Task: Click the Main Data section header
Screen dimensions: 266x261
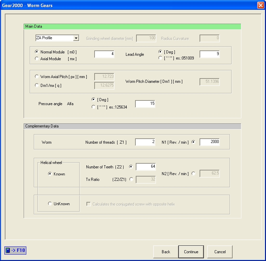Action: point(132,26)
